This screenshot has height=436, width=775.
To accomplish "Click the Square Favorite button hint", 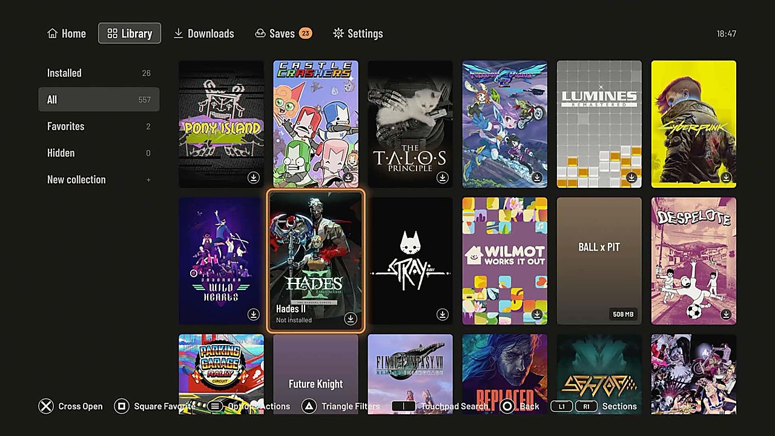I will point(154,406).
